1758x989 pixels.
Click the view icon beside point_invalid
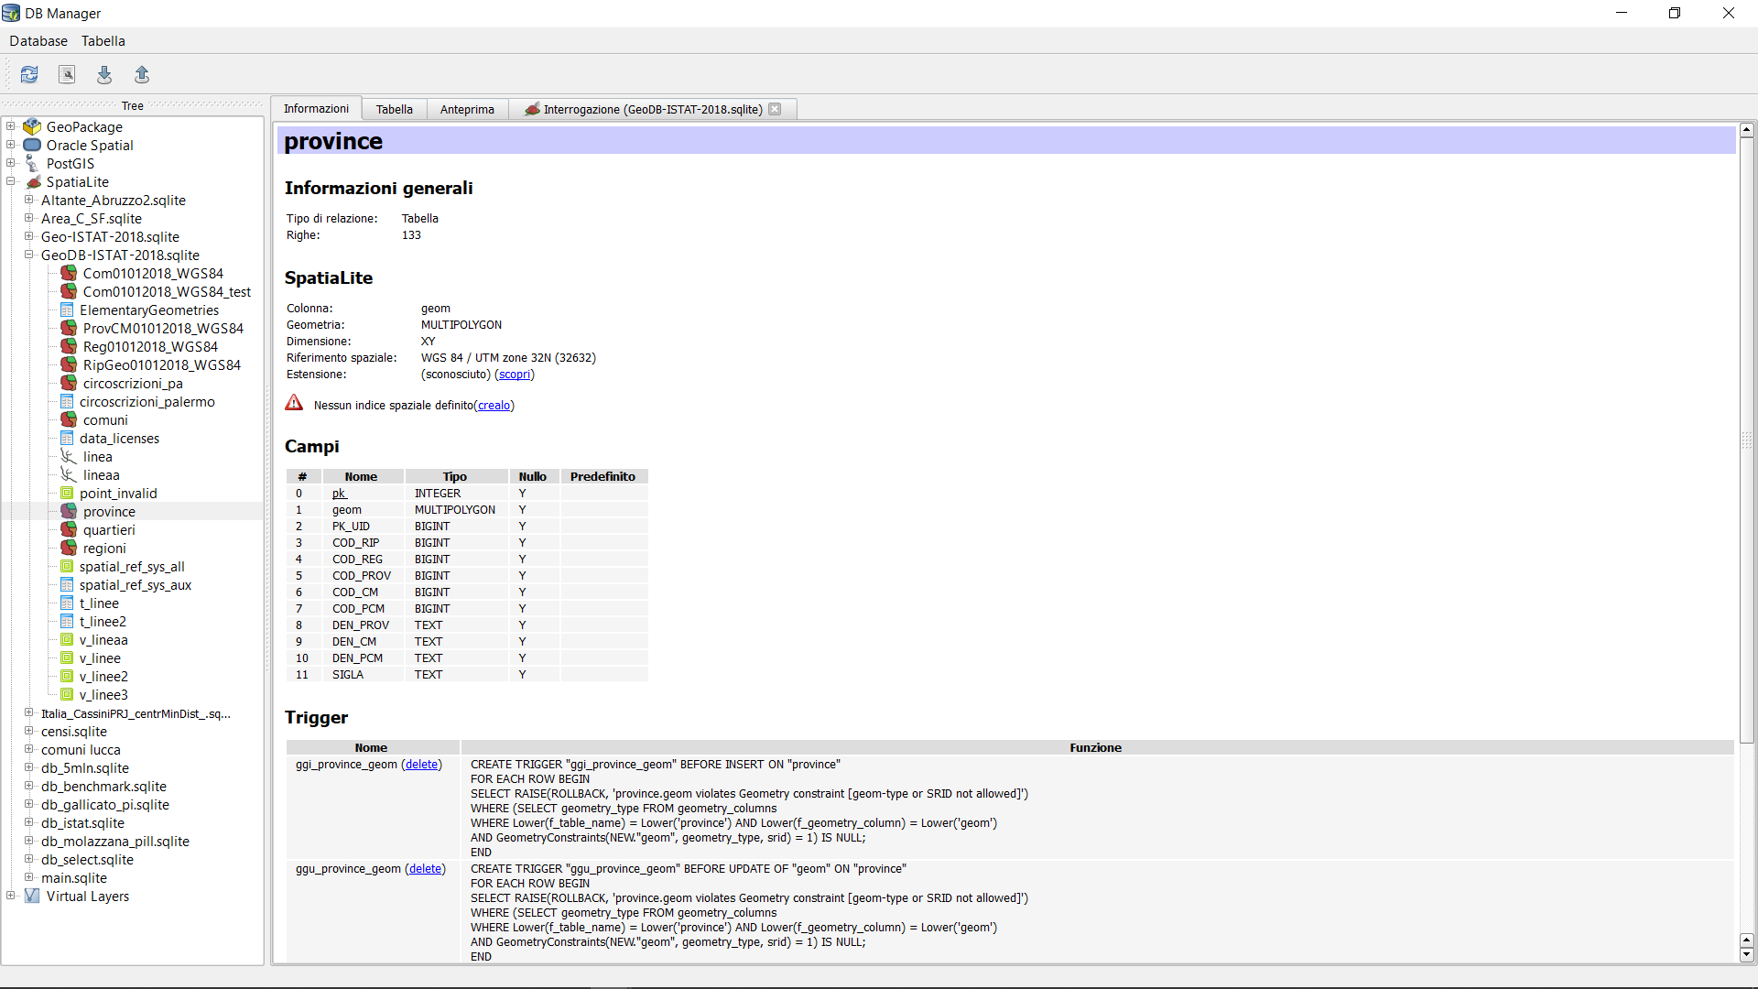click(x=67, y=493)
